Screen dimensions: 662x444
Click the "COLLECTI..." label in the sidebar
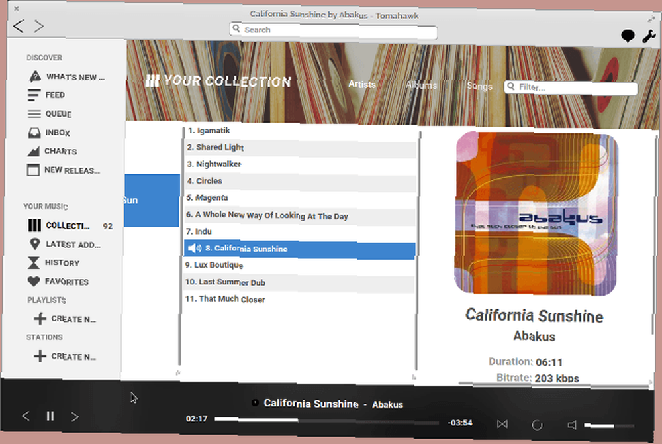pyautogui.click(x=68, y=225)
